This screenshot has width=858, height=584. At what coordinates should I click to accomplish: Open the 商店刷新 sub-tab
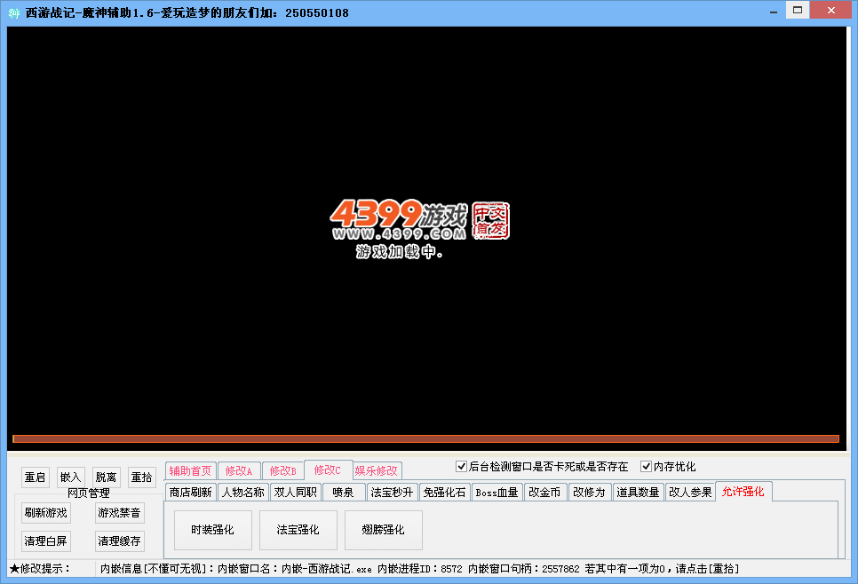click(x=190, y=492)
